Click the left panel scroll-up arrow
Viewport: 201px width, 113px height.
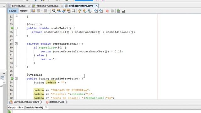[x=4, y=82]
